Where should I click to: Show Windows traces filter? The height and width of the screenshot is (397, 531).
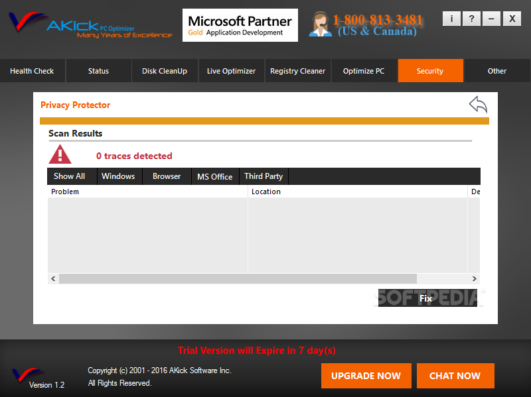pyautogui.click(x=119, y=176)
